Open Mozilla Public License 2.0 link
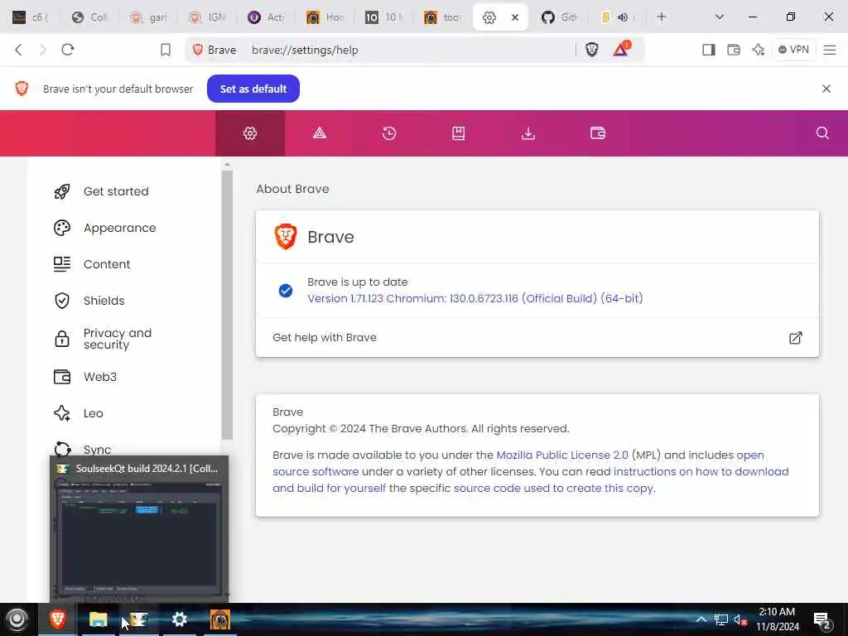This screenshot has height=636, width=848. point(562,455)
